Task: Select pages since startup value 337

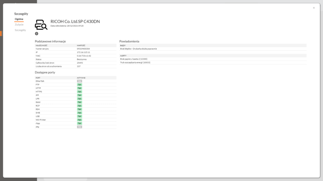Action: 79,66
